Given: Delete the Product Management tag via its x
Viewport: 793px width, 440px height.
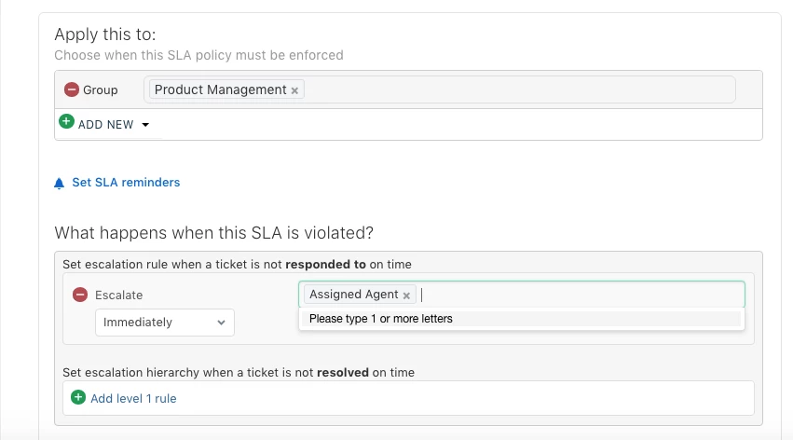Looking at the screenshot, I should [294, 90].
